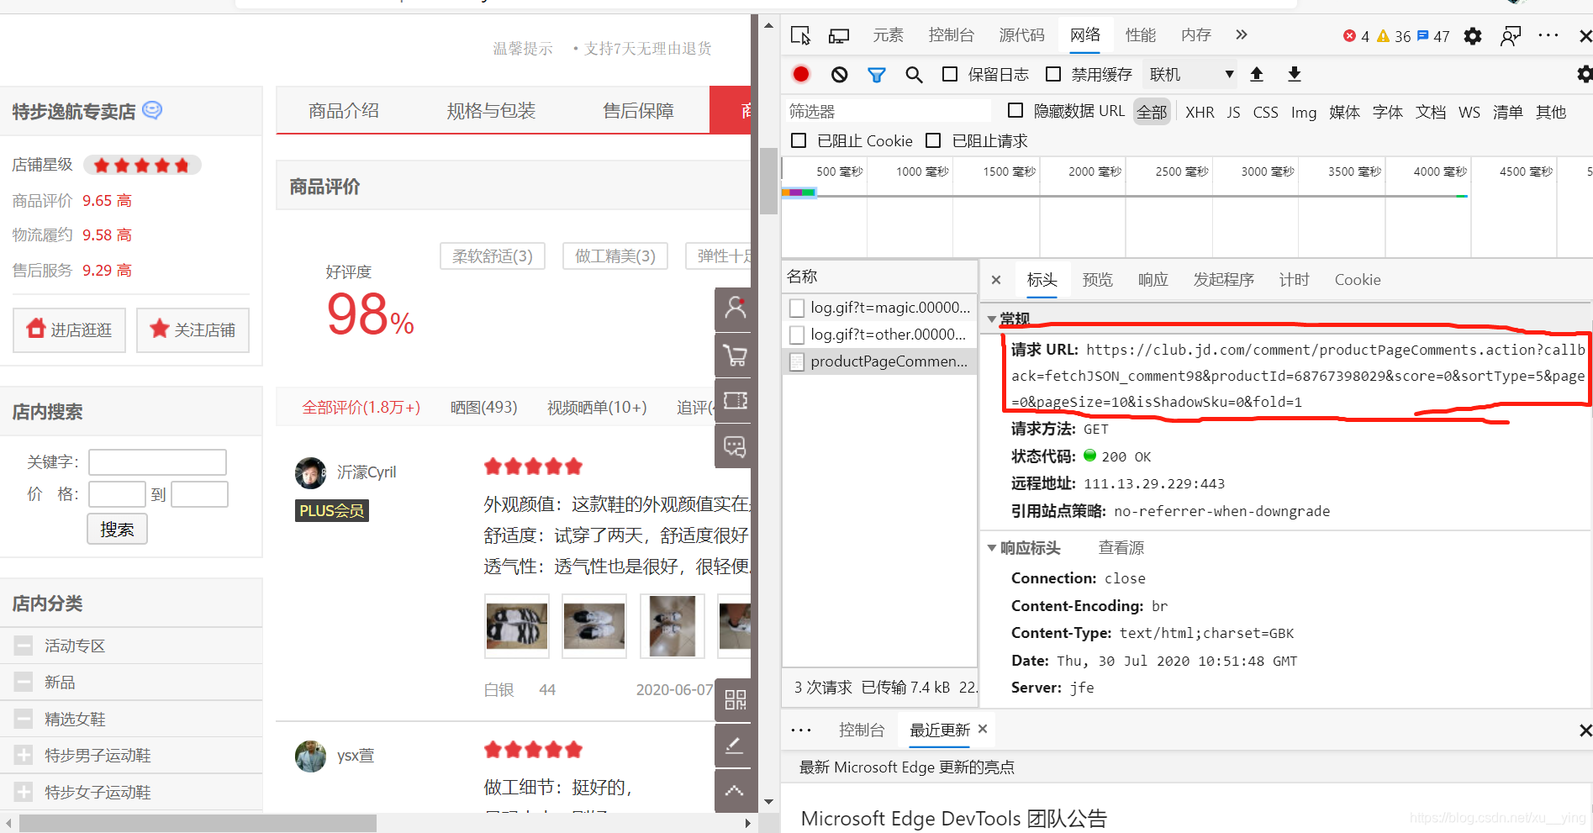Open the user account icon in page sidebar
Viewport: 1593px width, 833px height.
pos(736,308)
